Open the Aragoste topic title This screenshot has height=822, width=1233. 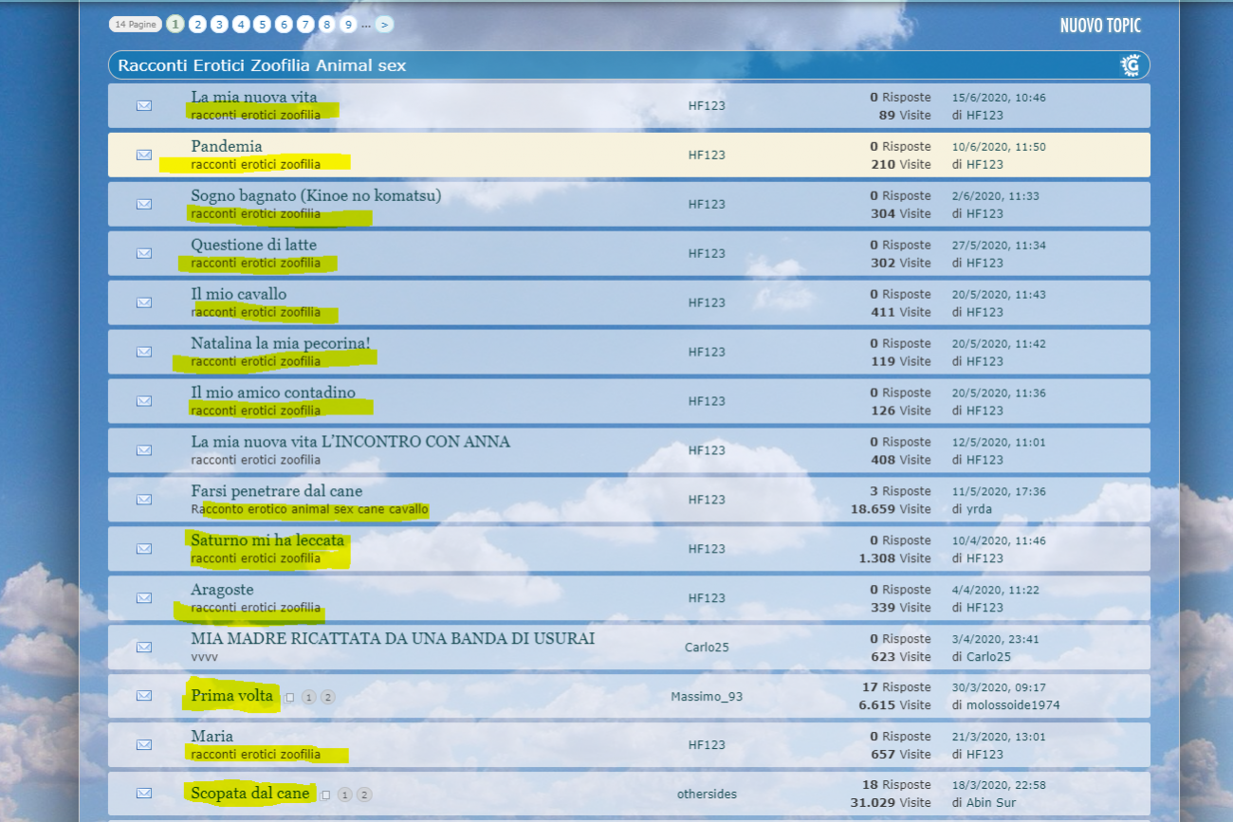[222, 590]
